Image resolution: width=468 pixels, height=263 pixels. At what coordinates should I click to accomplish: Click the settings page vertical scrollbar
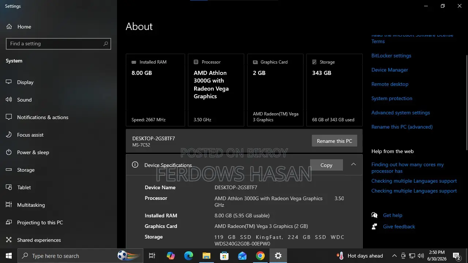[x=467, y=102]
